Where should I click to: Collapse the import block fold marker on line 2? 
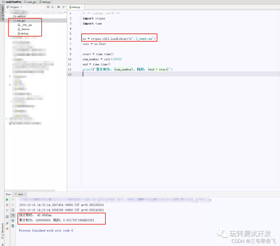(81, 18)
